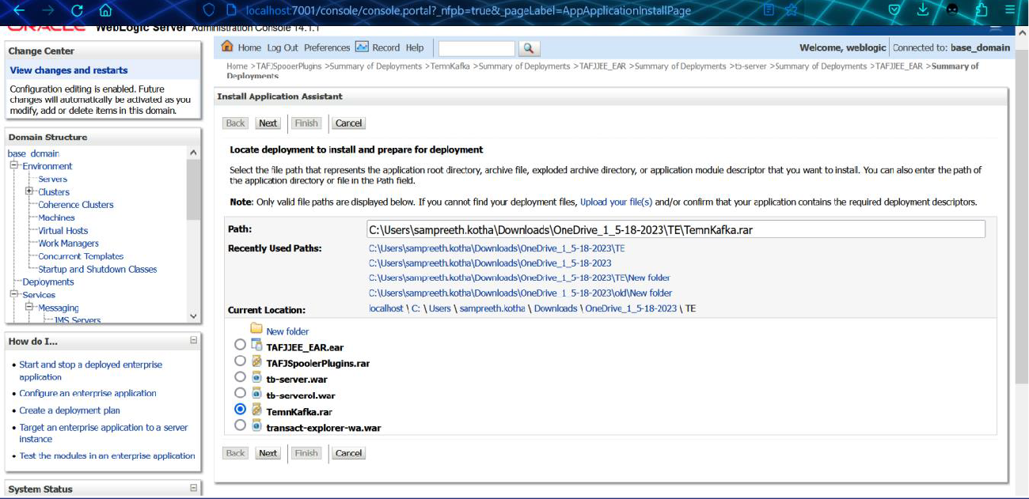
Task: Click the top Next button
Action: [x=268, y=123]
